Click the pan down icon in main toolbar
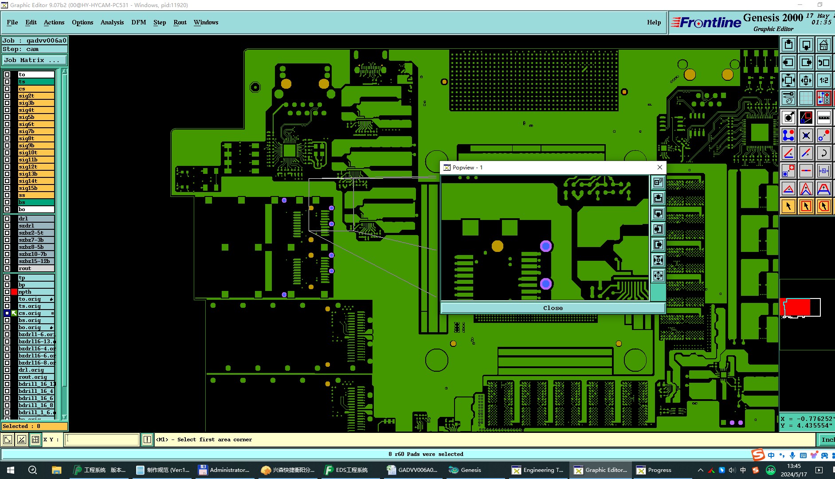Viewport: 835px width, 479px height. pyautogui.click(x=806, y=45)
